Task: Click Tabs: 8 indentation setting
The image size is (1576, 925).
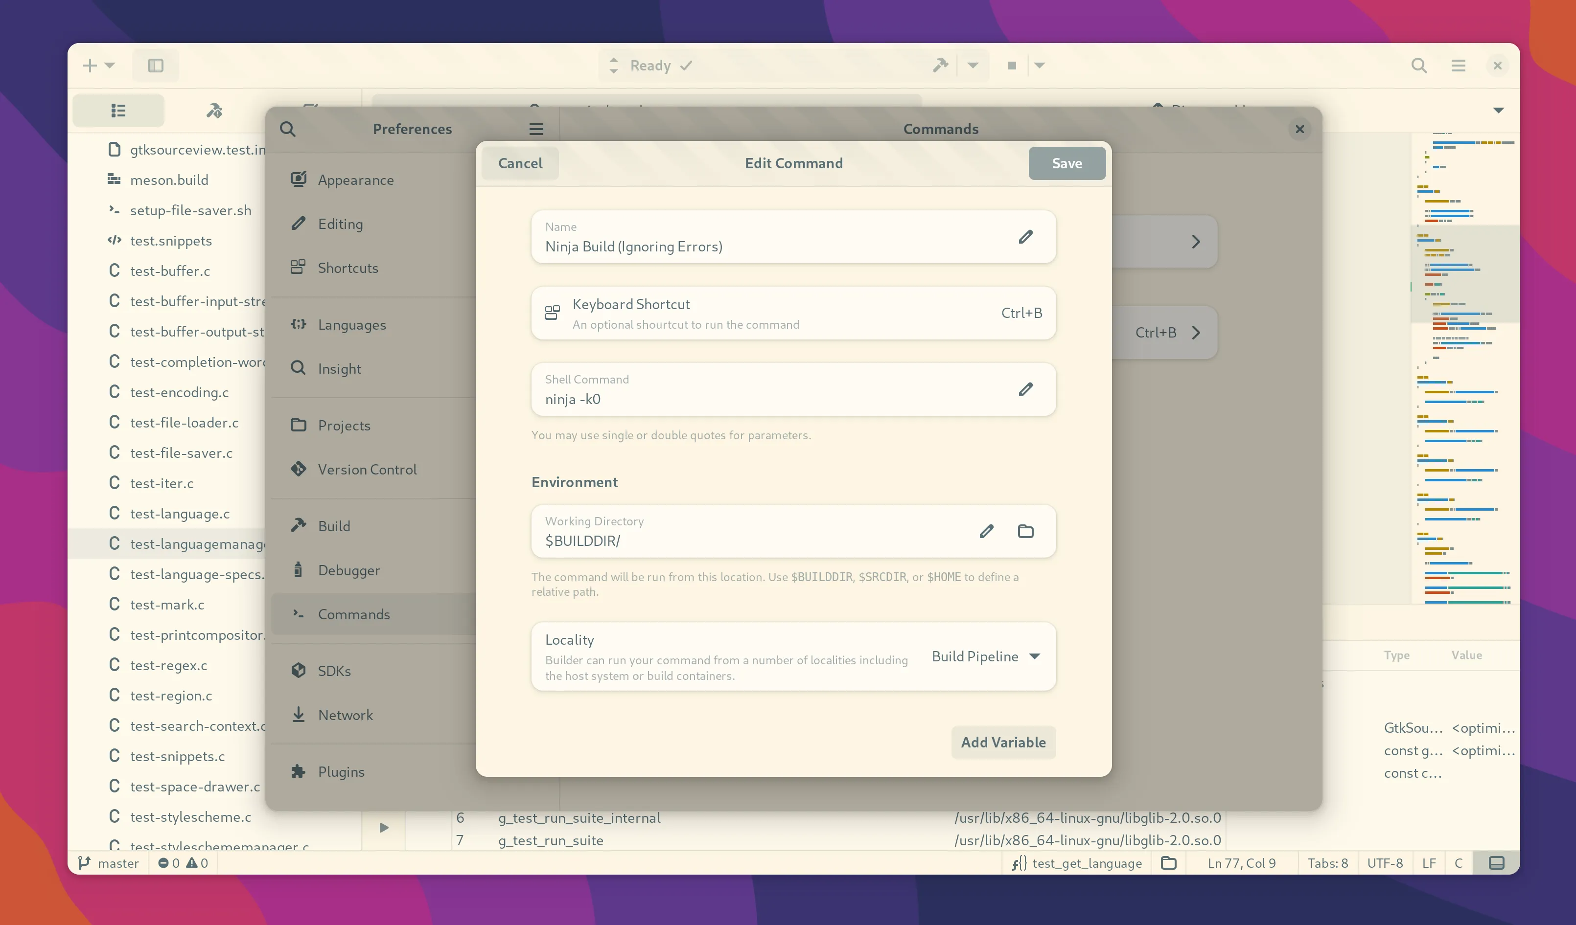Action: click(1327, 862)
